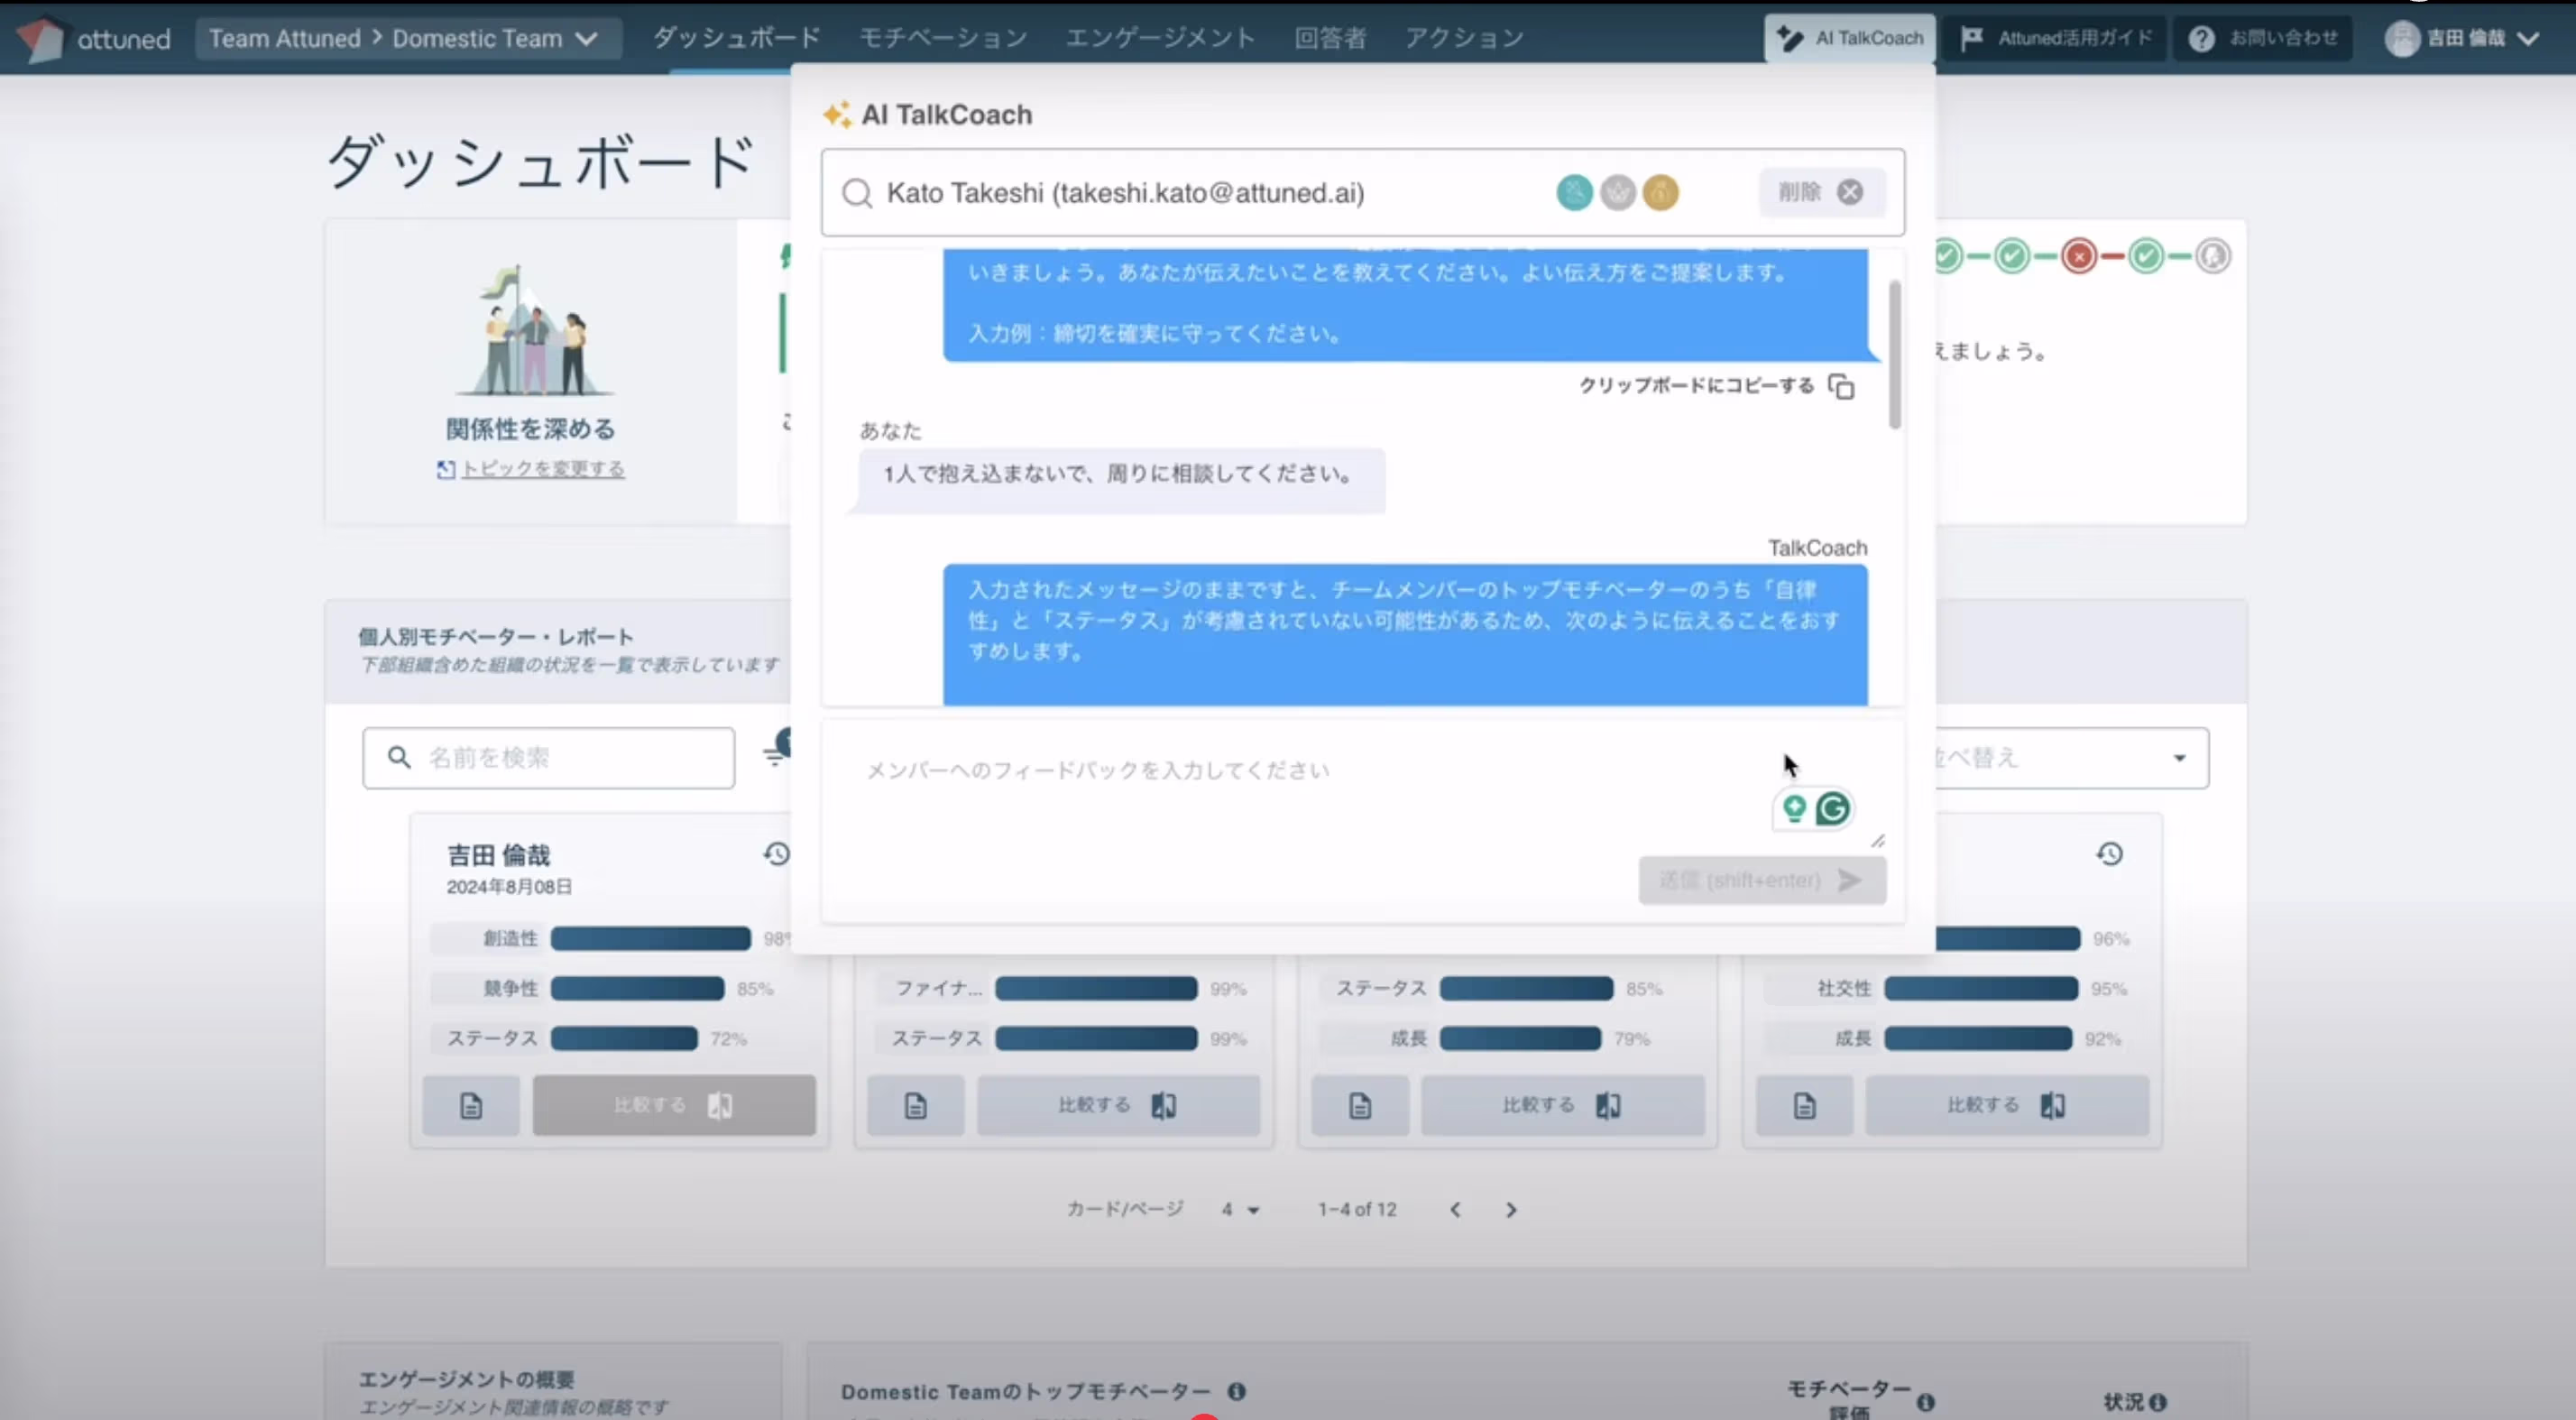Open the アクション tab
This screenshot has height=1420, width=2576.
pyautogui.click(x=1464, y=38)
